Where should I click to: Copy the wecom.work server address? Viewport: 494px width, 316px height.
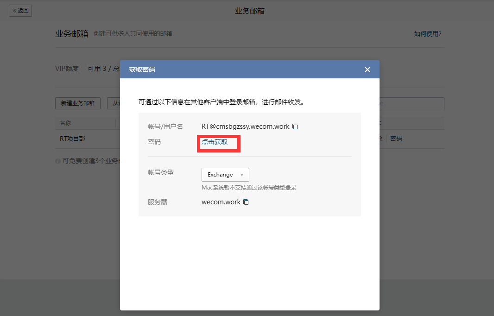(246, 202)
